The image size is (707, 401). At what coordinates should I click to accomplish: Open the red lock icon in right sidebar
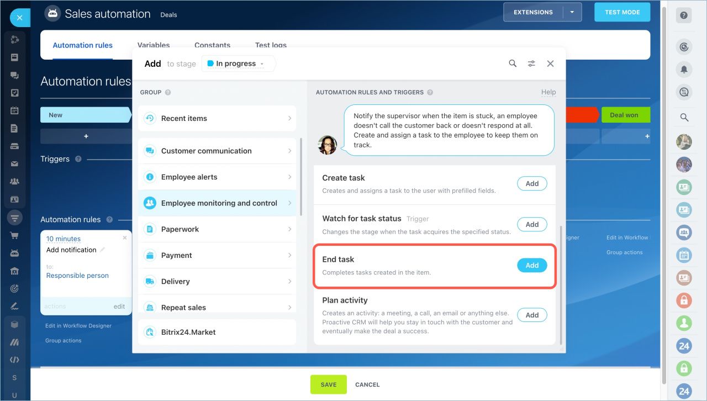coord(684,300)
